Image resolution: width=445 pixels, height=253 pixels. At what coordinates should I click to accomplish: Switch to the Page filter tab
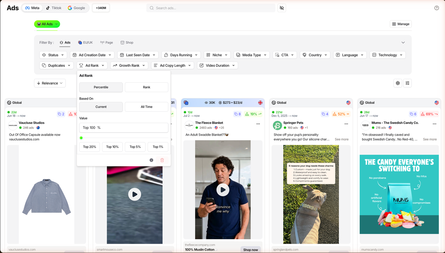coord(107,43)
